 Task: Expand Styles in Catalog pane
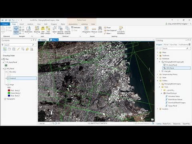click(158, 78)
